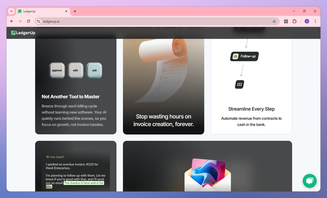Image resolution: width=327 pixels, height=198 pixels.
Task: Open a new tab with the plus button
Action: click(75, 11)
